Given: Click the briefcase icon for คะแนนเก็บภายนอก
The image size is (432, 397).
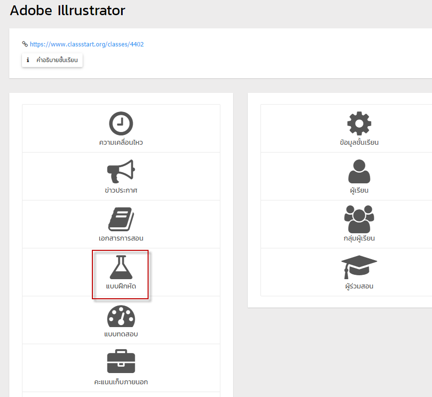Looking at the screenshot, I should click(x=121, y=361).
